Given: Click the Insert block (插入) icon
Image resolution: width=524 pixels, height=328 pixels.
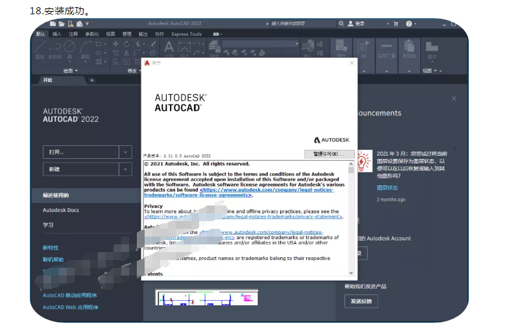Looking at the screenshot, I should [308, 46].
